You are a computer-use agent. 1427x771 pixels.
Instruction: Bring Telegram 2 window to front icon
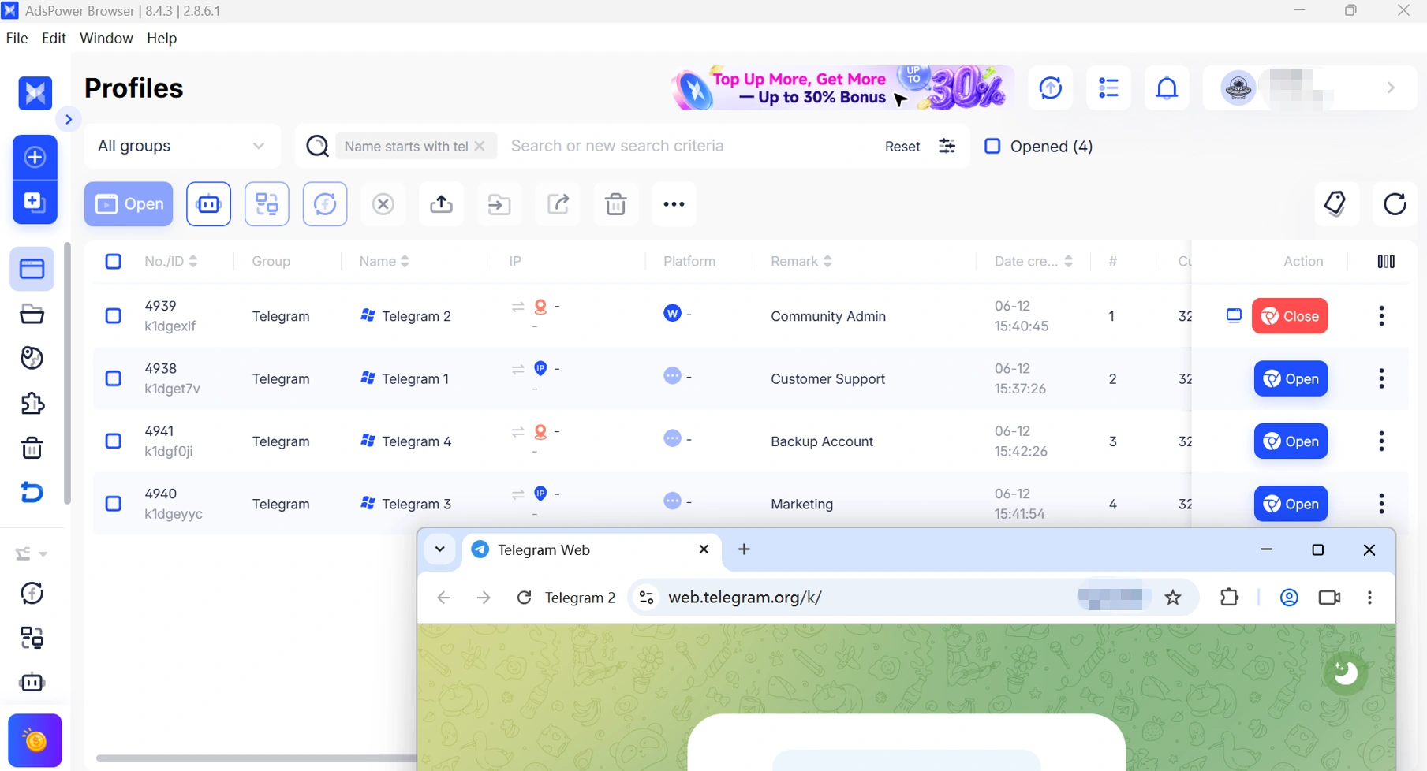pyautogui.click(x=1234, y=315)
